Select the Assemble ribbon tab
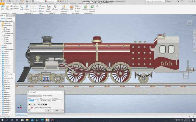The width and height of the screenshot is (196, 122). (8, 4)
